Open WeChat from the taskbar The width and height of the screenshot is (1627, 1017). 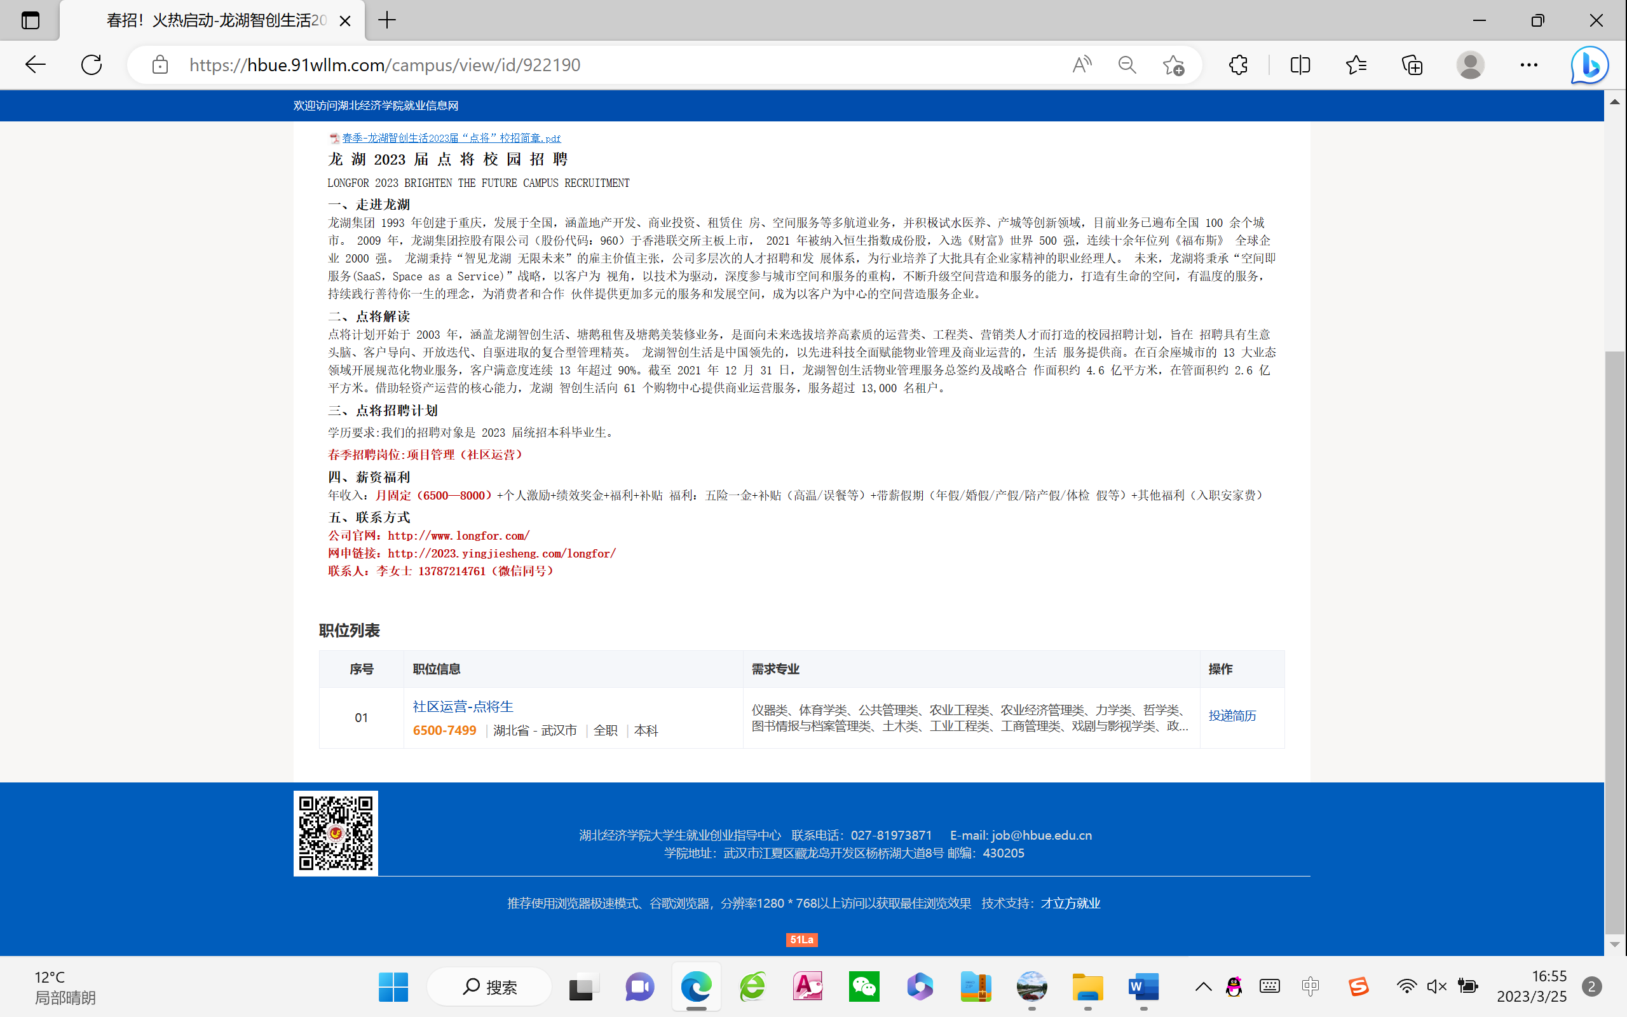(864, 986)
